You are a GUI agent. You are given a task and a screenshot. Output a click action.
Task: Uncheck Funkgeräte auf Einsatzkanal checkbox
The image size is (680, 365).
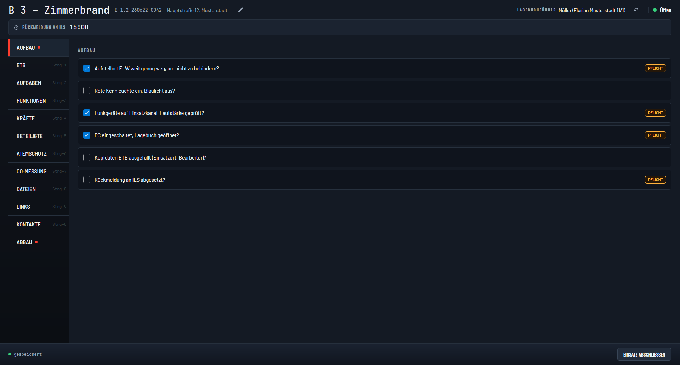point(87,113)
